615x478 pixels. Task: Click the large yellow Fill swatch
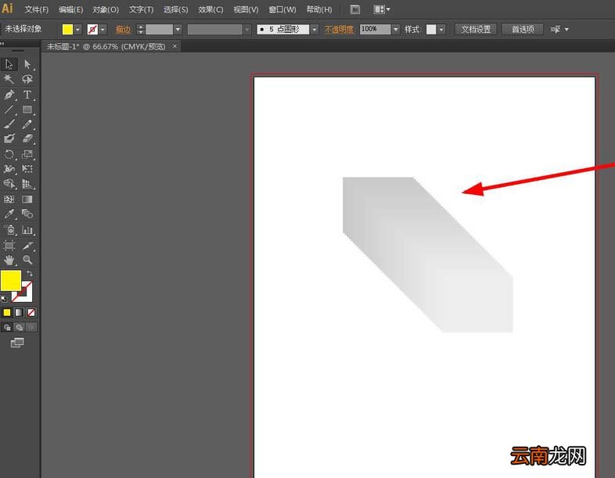[x=11, y=280]
